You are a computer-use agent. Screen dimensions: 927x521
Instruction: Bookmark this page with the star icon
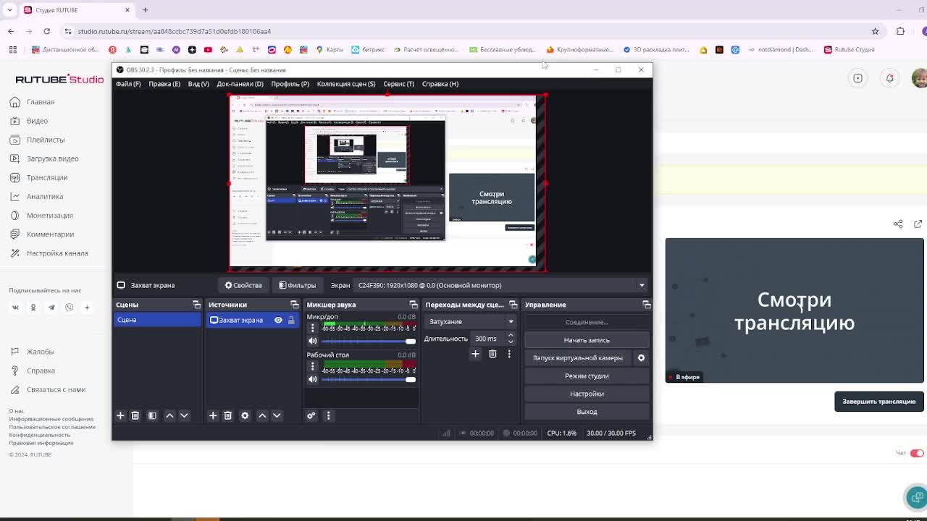[875, 31]
